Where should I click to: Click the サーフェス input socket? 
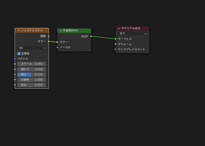(x=116, y=39)
